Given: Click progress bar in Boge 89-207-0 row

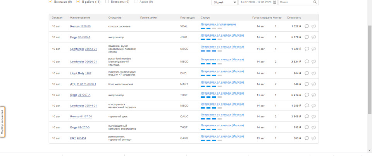Looking at the screenshot, I should click(211, 129).
